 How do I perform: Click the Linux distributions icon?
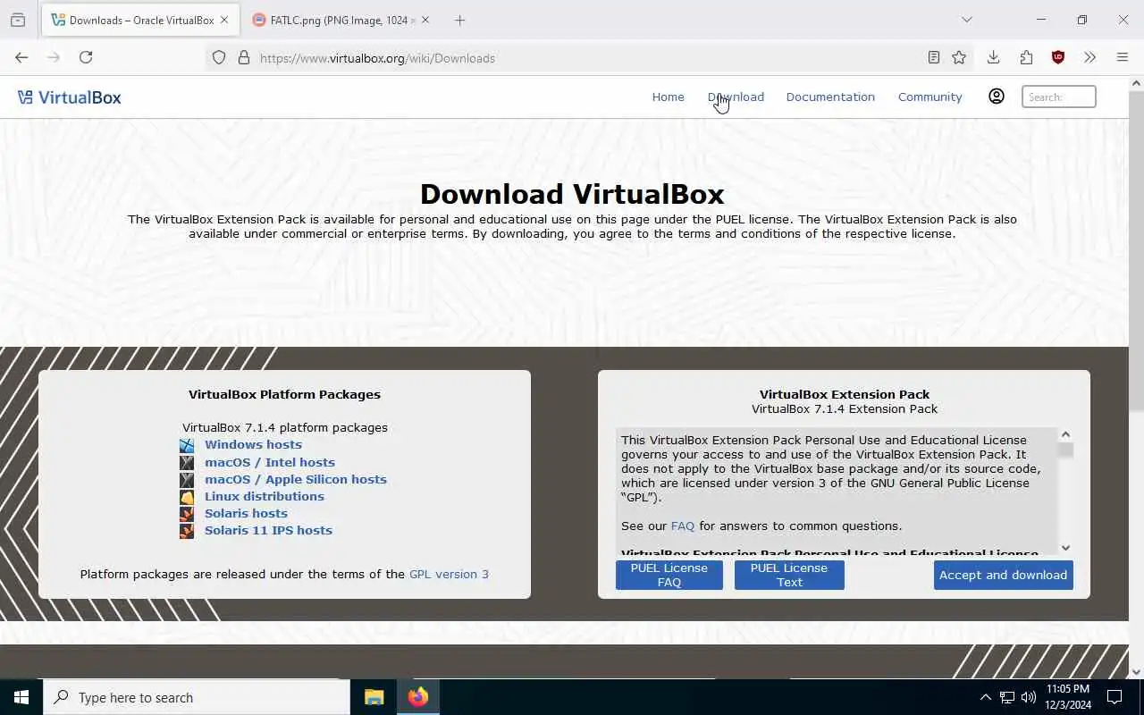click(x=187, y=497)
